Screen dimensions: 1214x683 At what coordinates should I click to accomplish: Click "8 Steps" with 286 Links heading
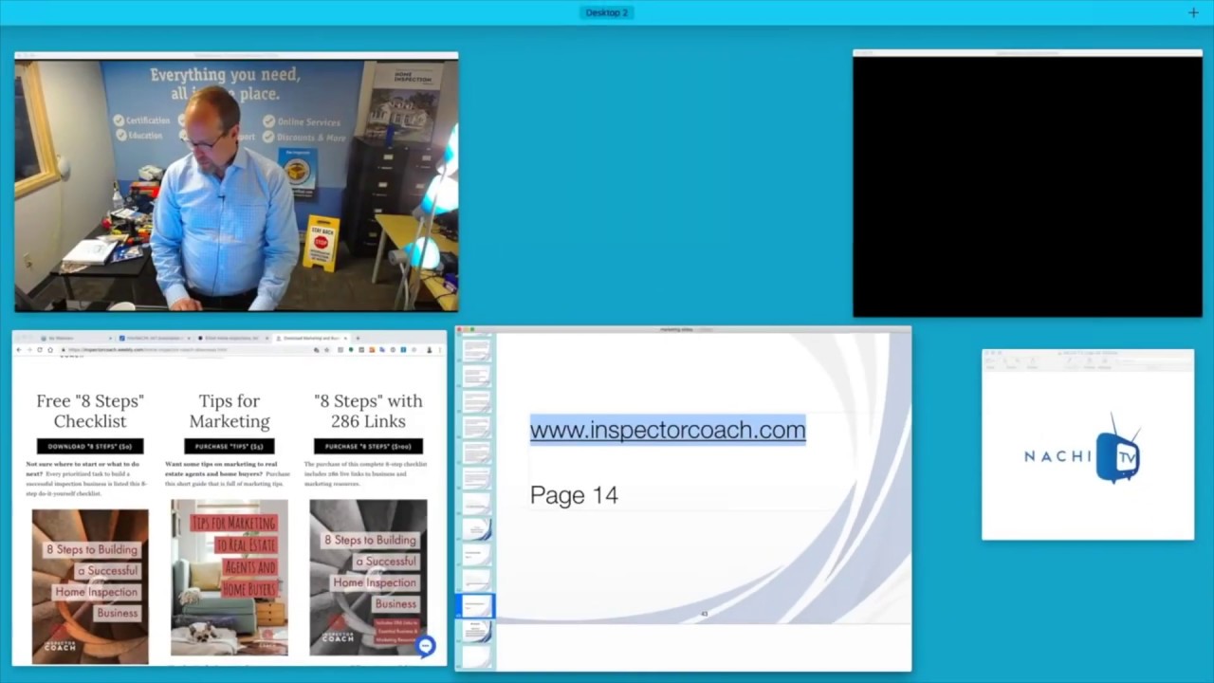(x=368, y=411)
